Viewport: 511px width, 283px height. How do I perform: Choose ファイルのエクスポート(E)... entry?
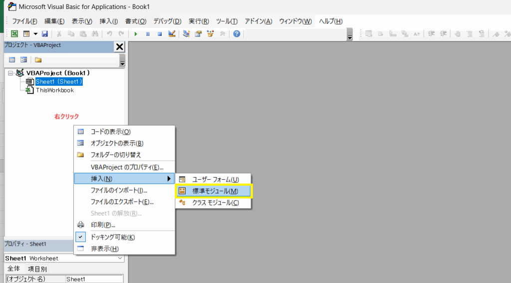tap(124, 202)
